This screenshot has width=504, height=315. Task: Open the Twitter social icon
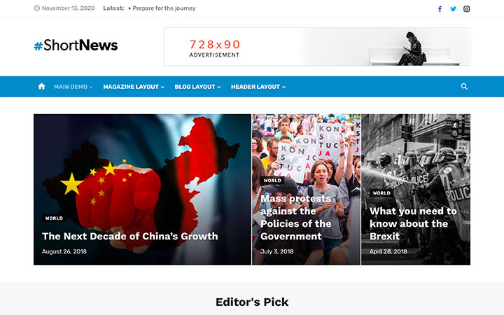click(453, 9)
